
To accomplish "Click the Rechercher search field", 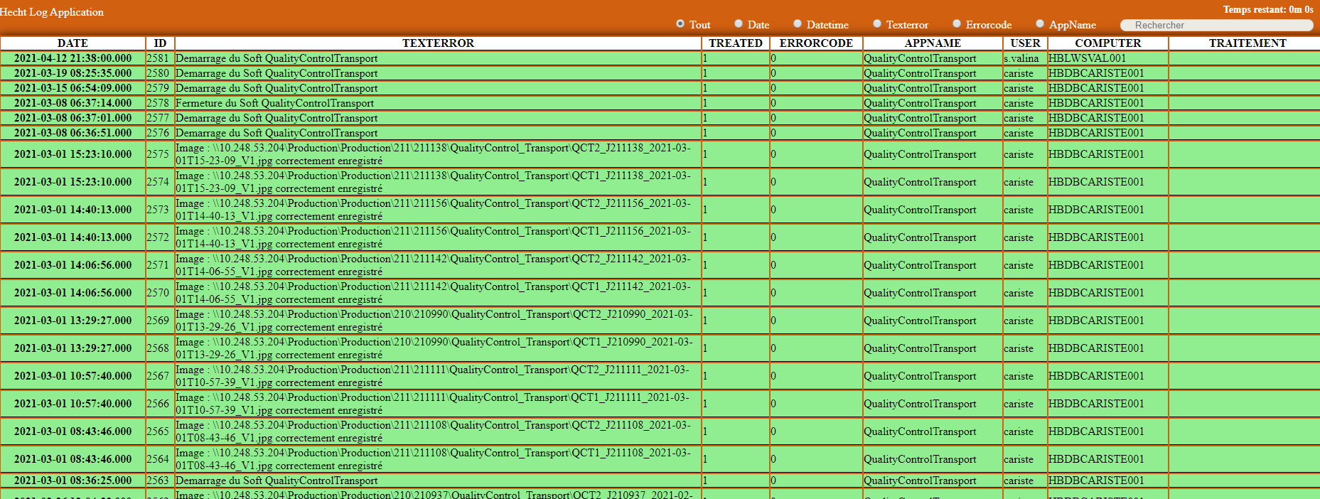I will 1216,25.
